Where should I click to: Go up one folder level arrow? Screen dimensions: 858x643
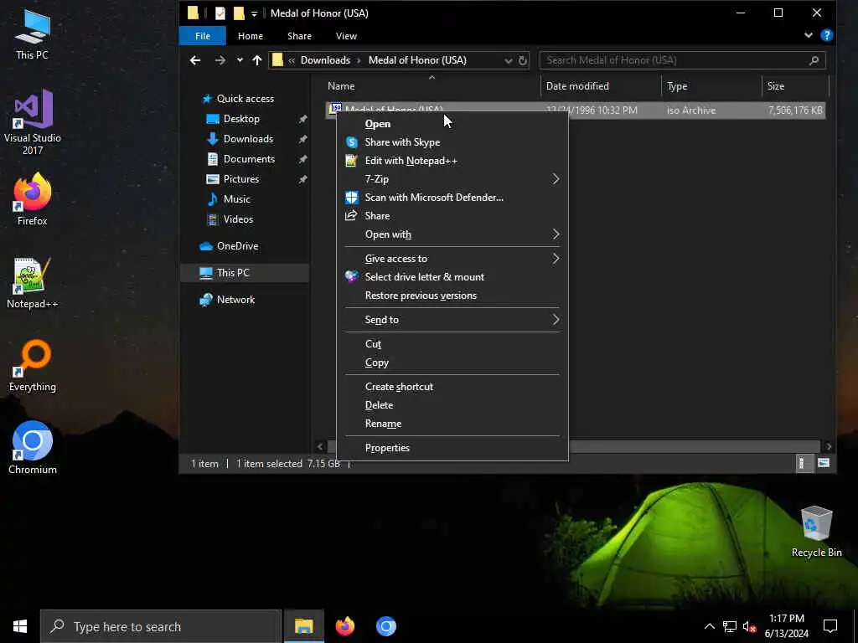[x=257, y=60]
